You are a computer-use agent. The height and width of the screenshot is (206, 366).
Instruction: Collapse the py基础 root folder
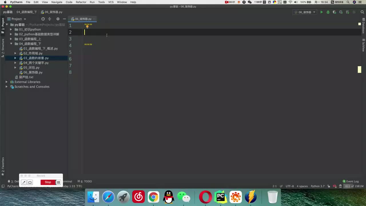(7, 25)
